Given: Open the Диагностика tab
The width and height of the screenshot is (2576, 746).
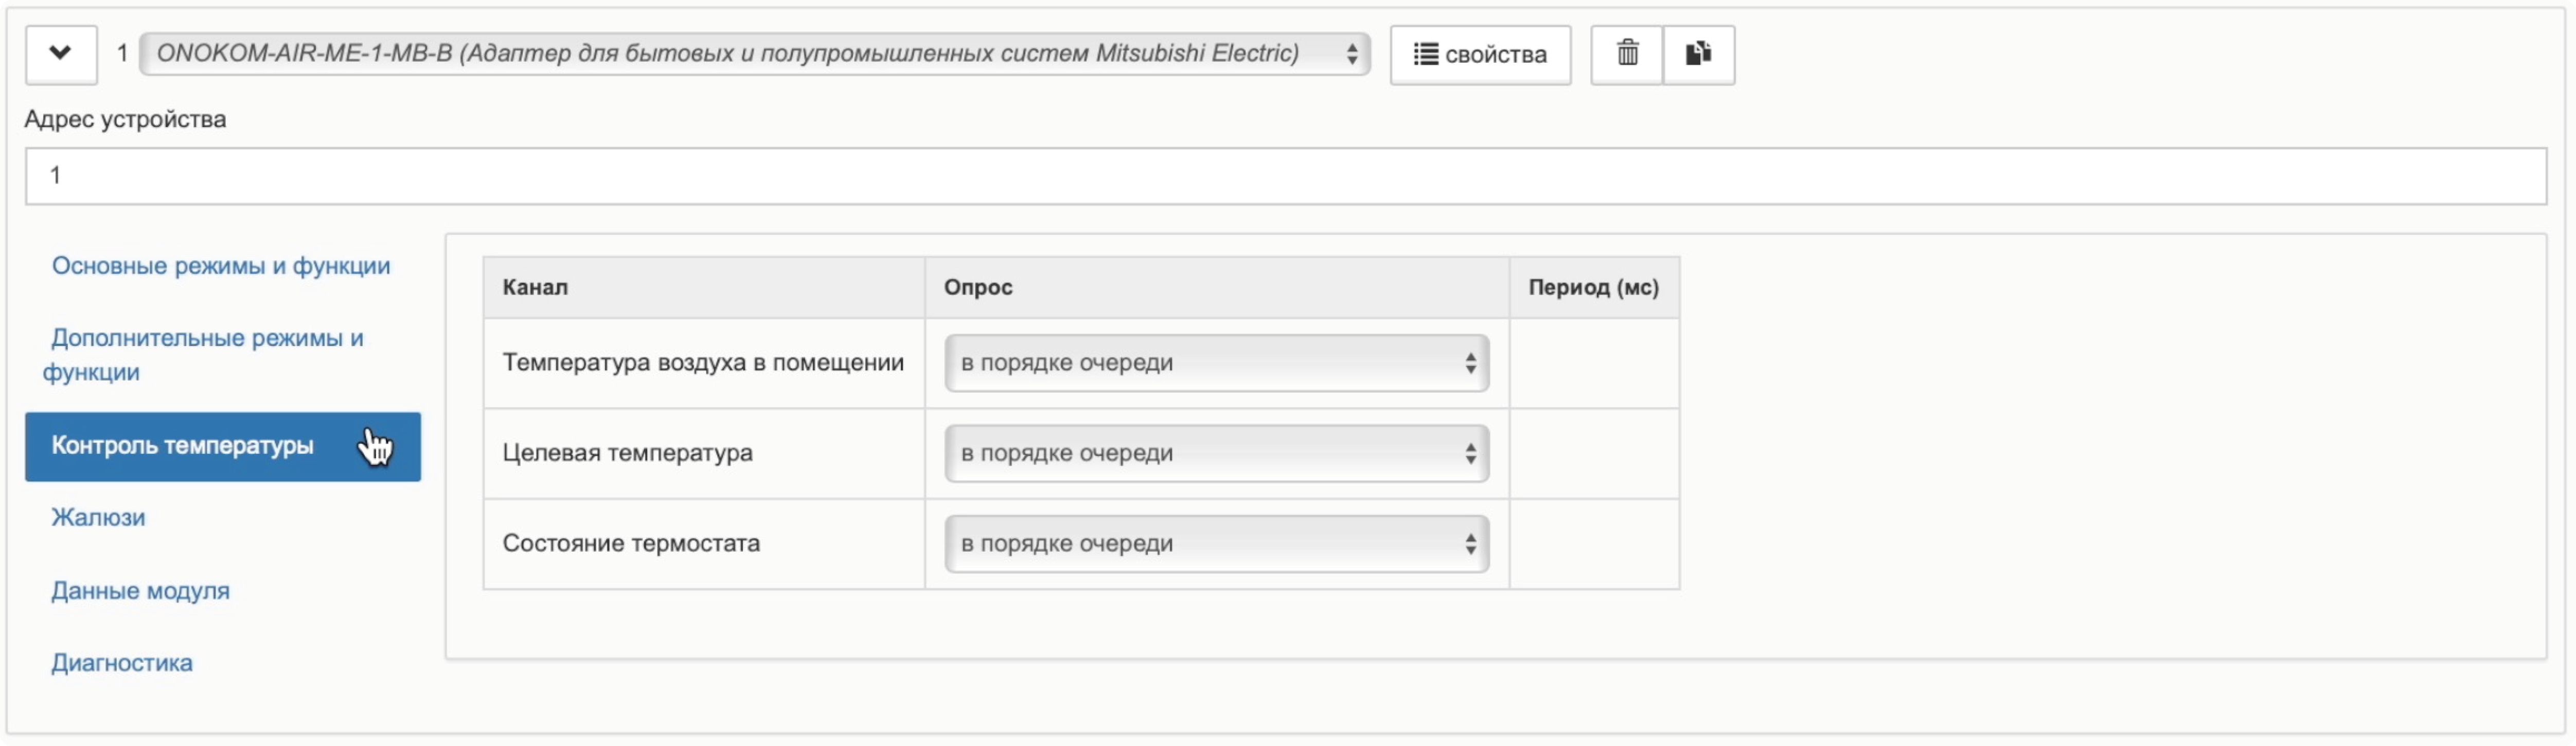Looking at the screenshot, I should click(122, 663).
